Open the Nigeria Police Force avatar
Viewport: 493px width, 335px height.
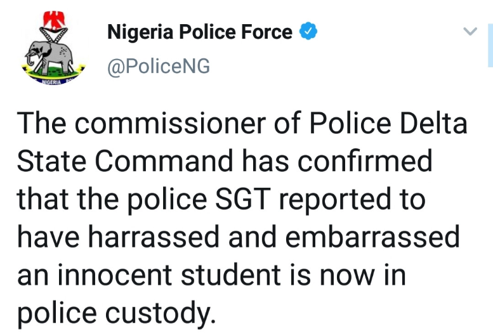(51, 51)
